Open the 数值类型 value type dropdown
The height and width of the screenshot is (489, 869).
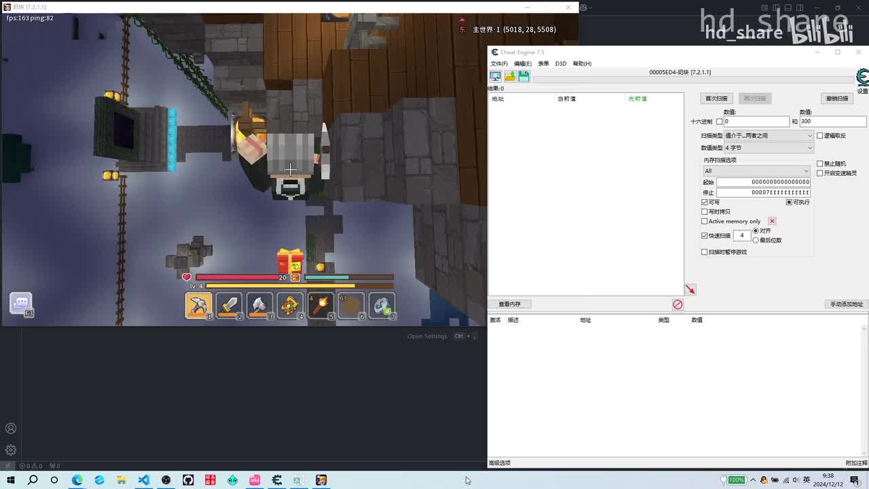[768, 147]
